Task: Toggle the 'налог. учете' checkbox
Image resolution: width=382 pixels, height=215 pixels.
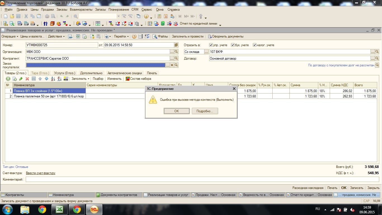Action: tap(254, 45)
